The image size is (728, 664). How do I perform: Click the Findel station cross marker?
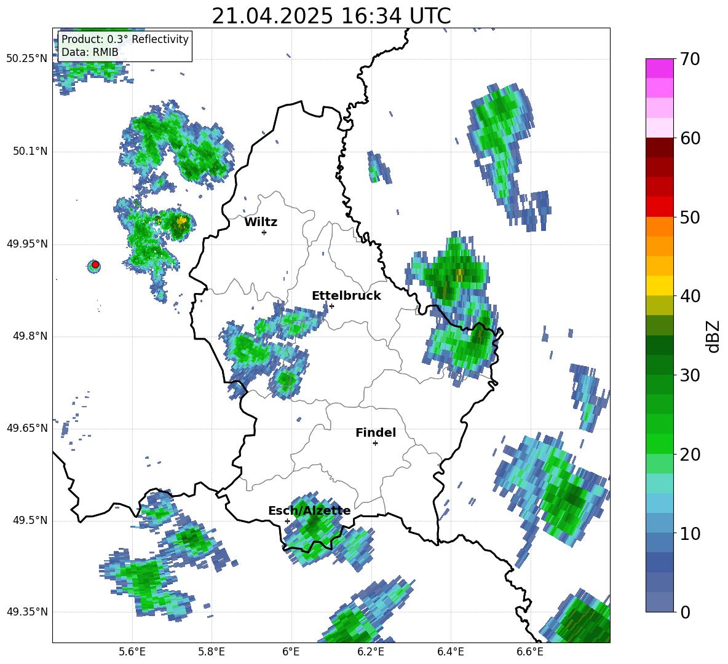(x=375, y=443)
